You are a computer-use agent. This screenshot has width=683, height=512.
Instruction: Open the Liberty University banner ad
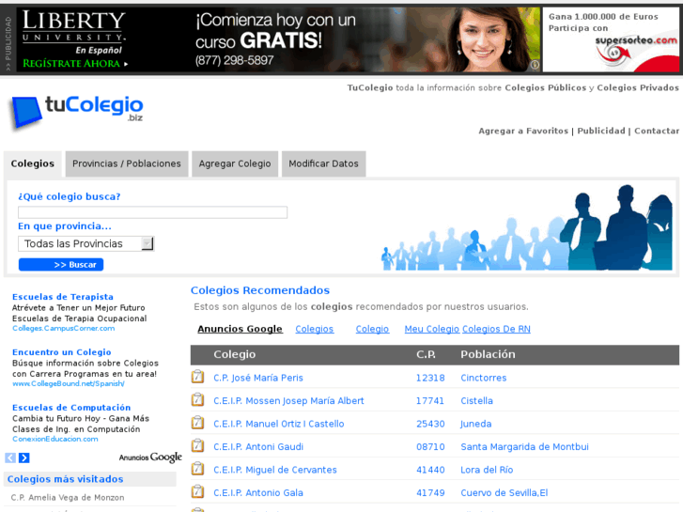(x=278, y=39)
